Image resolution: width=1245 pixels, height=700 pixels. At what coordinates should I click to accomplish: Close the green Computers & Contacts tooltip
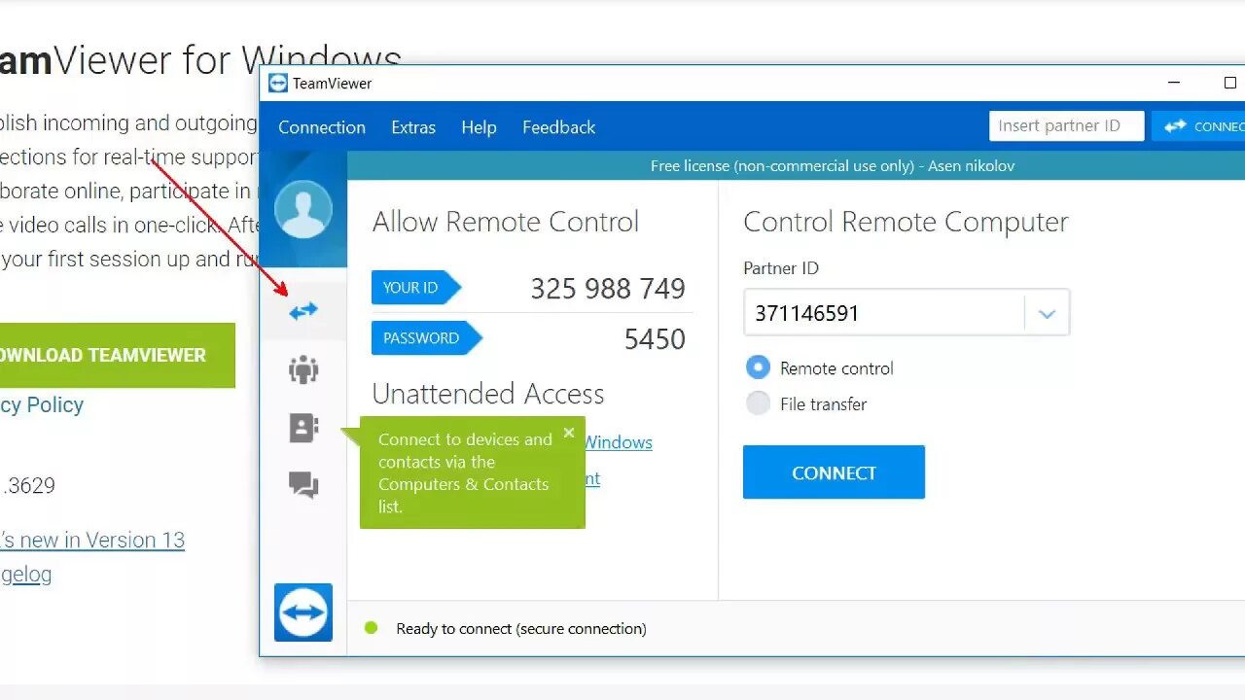pos(569,433)
